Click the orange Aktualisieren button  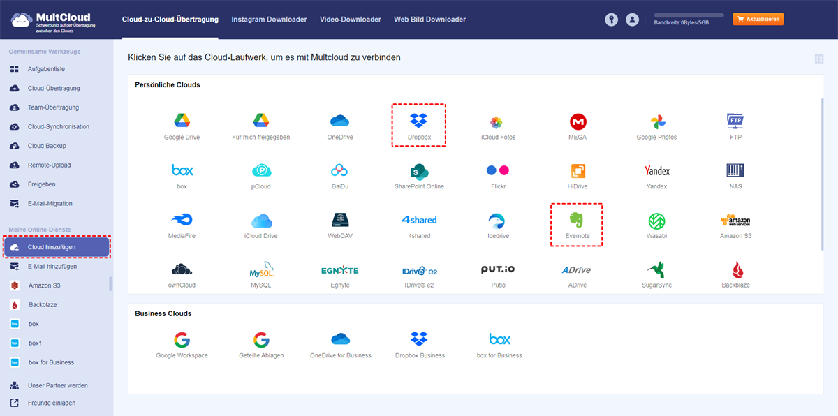tap(758, 19)
